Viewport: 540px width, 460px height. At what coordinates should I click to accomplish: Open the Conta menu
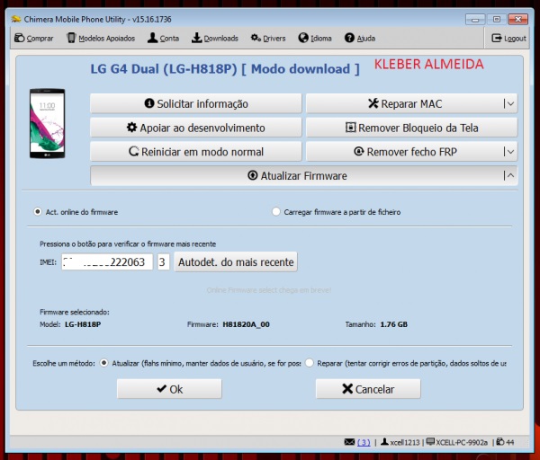[x=163, y=38]
